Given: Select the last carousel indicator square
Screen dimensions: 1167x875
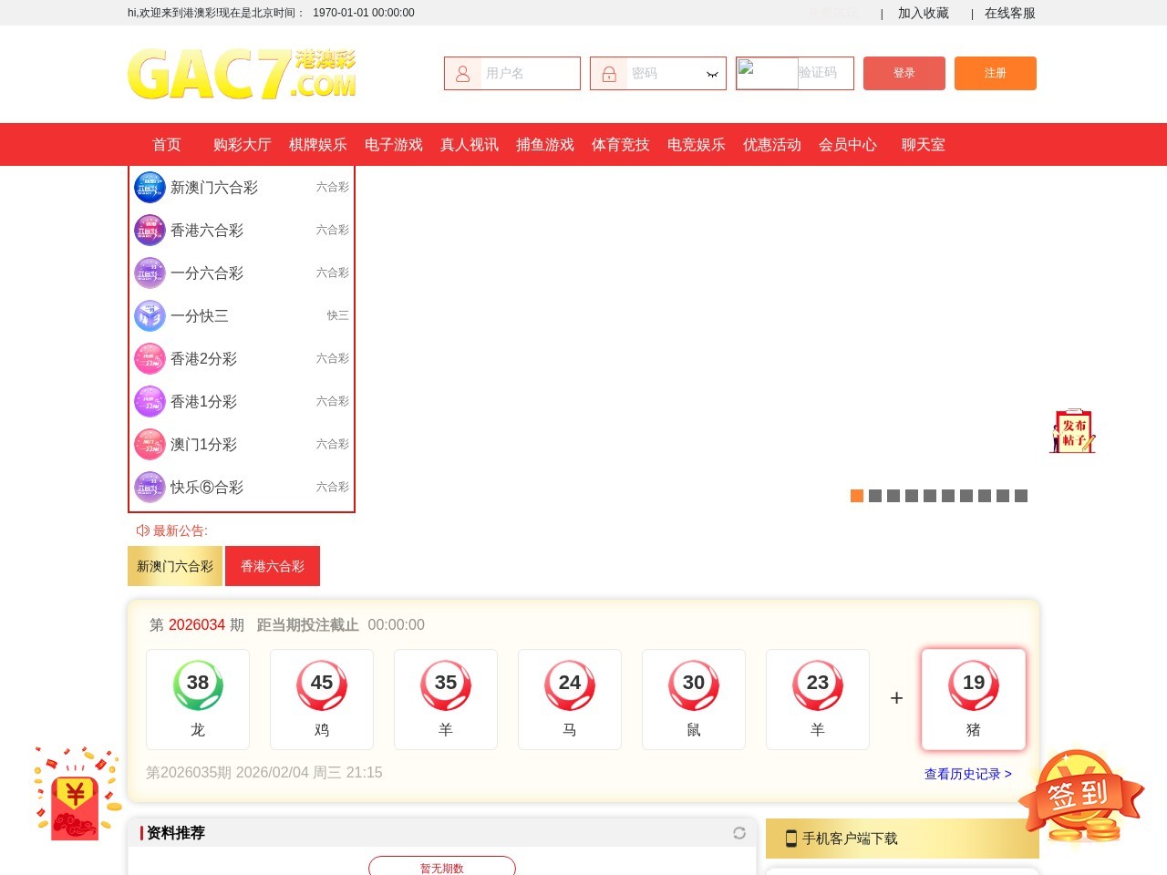Looking at the screenshot, I should 1021,496.
